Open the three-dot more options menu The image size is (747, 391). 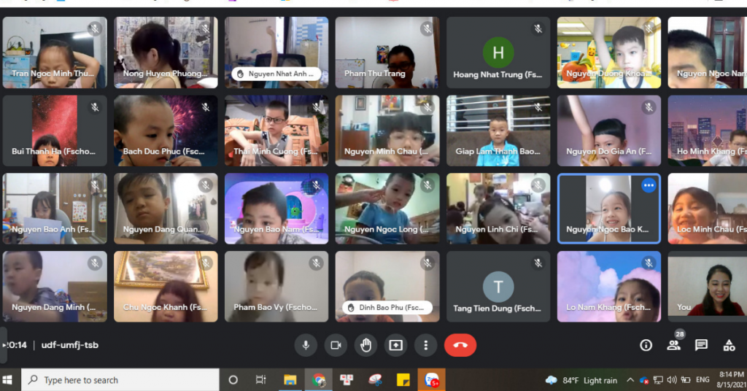[425, 345]
